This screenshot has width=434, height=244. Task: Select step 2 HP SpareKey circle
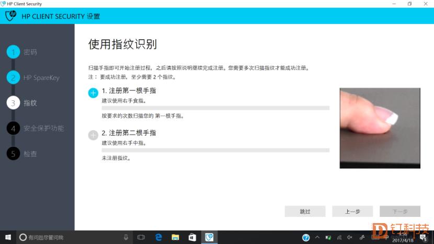[x=13, y=77]
